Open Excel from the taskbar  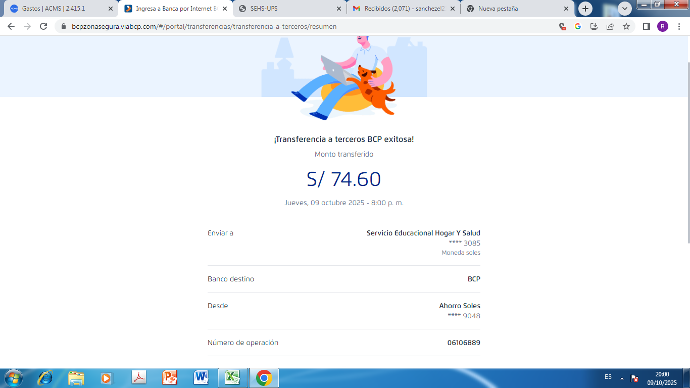232,378
